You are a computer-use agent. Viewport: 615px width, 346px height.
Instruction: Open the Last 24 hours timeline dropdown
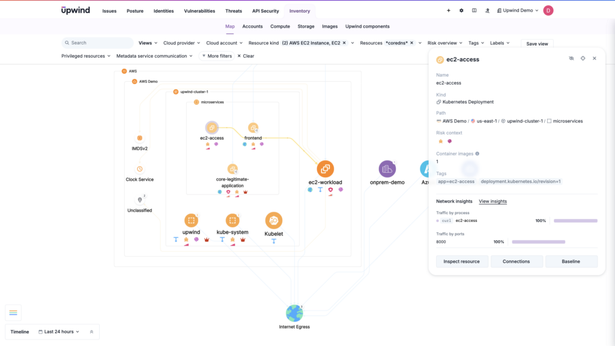point(60,332)
